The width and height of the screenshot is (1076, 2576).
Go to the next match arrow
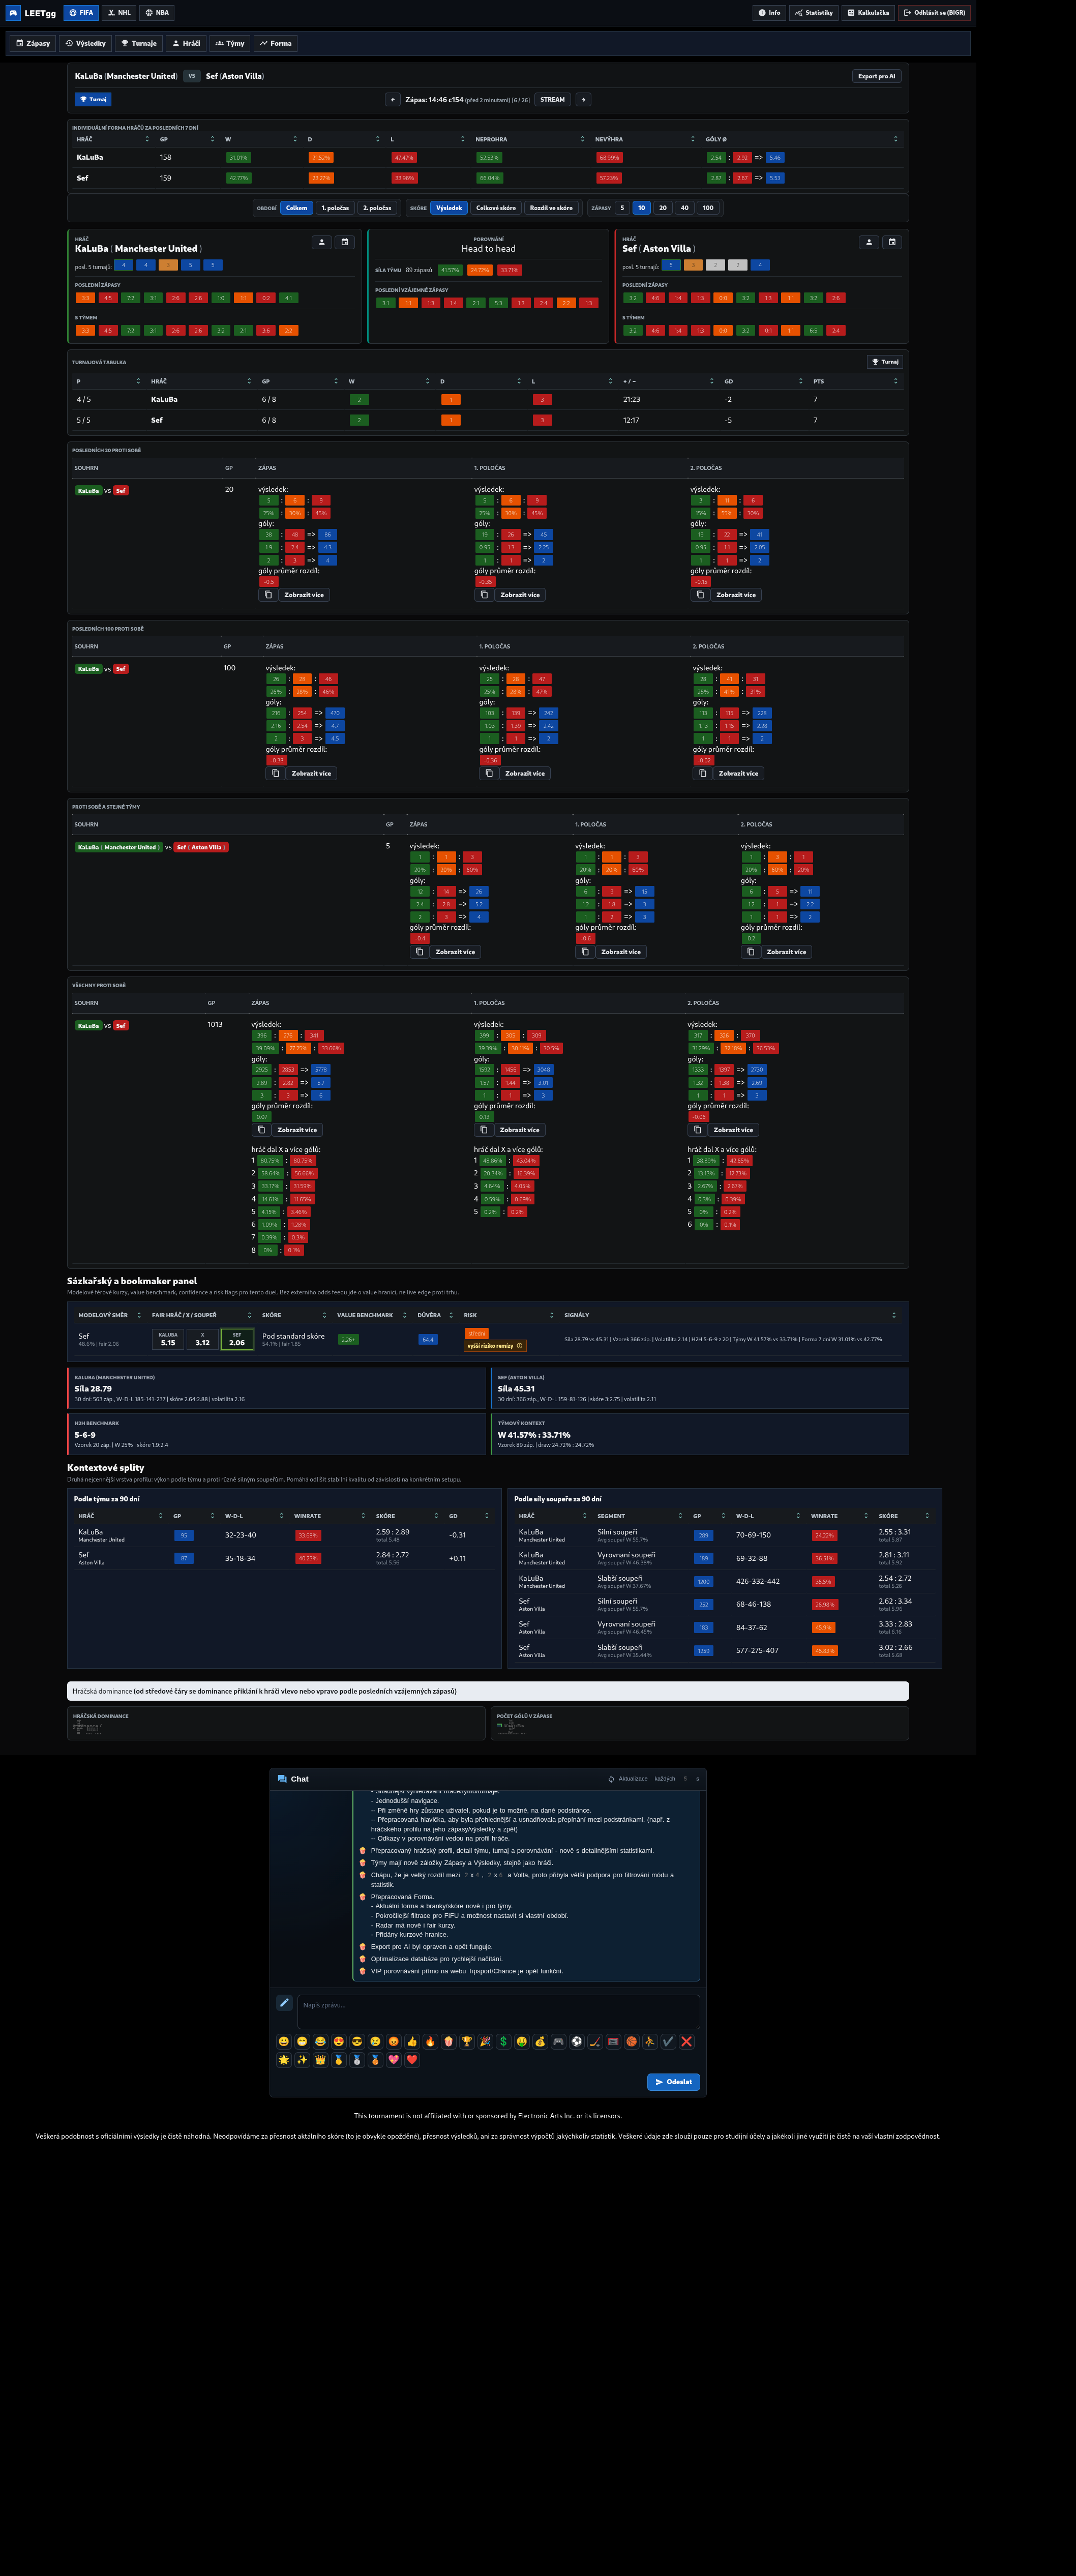click(x=583, y=100)
